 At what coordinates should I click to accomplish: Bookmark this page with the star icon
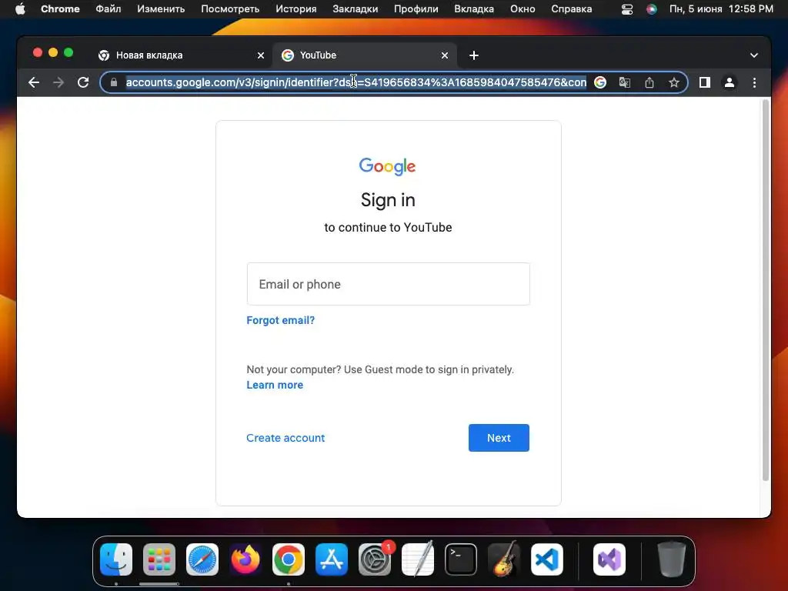point(674,82)
